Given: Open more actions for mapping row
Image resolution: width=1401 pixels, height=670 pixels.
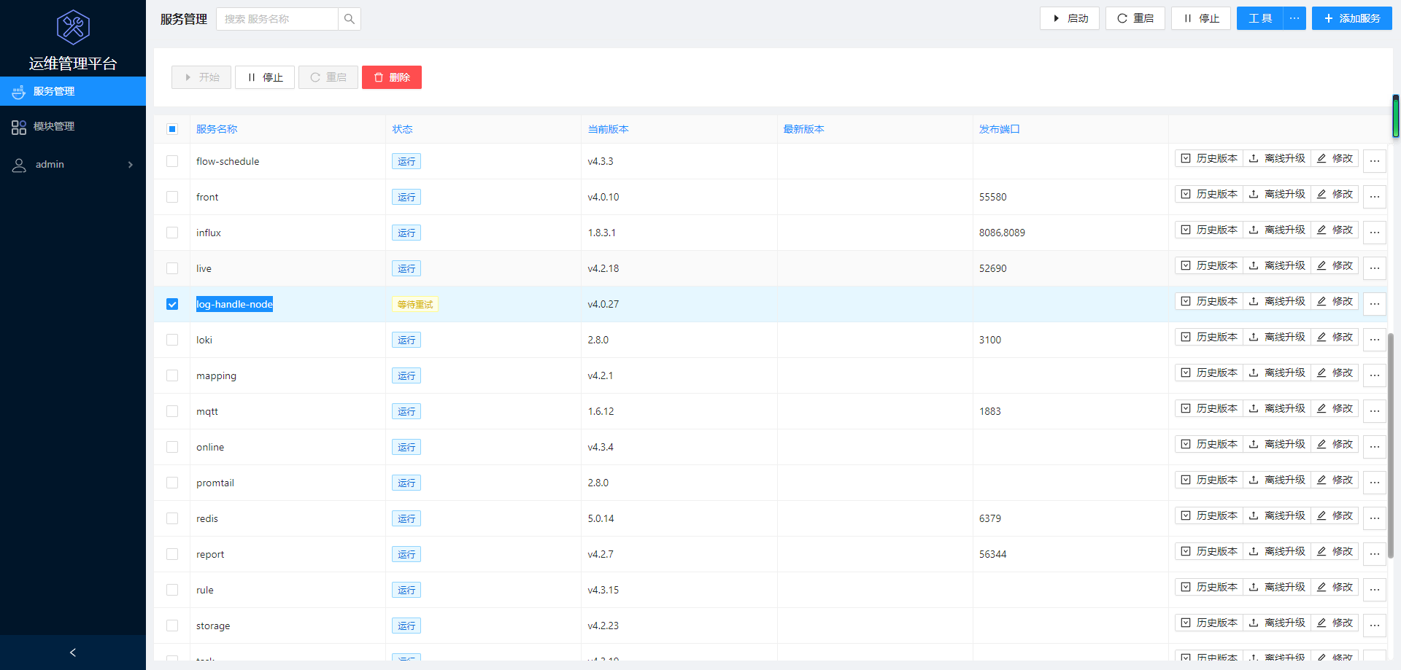Looking at the screenshot, I should 1375,375.
